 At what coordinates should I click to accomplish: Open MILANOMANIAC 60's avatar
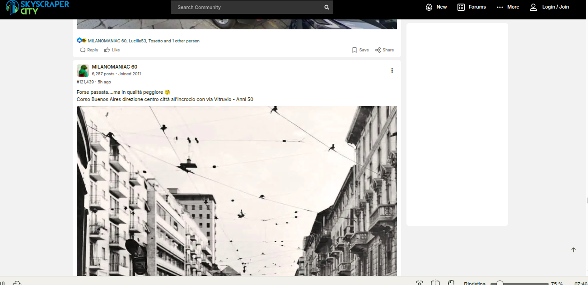click(x=83, y=70)
